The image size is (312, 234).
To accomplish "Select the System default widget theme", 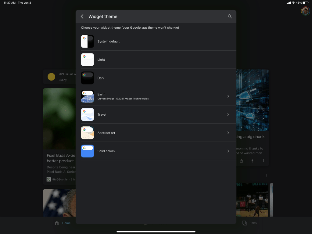I will coord(108,41).
